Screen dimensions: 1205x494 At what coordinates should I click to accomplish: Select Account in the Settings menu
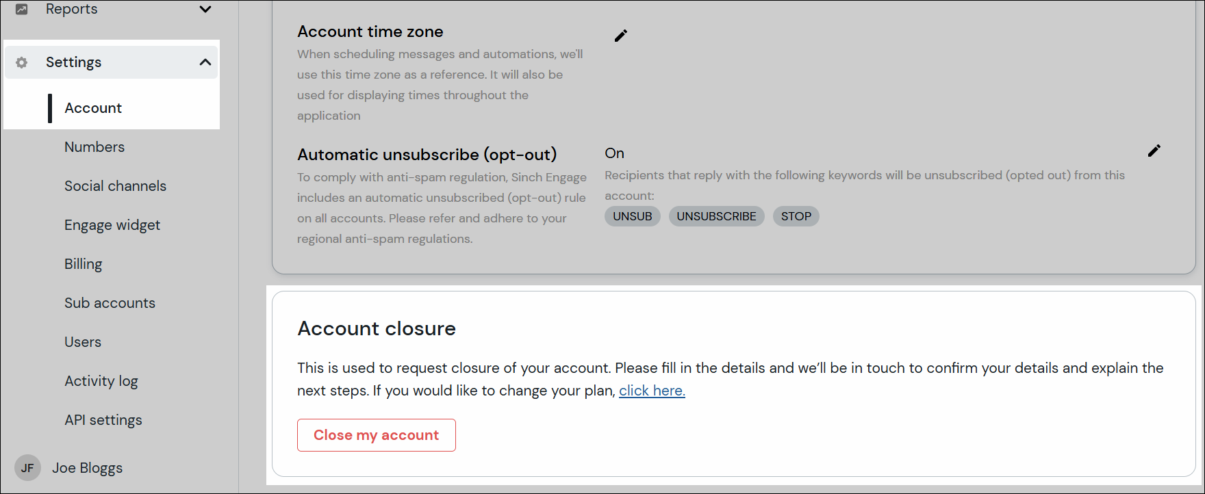pyautogui.click(x=93, y=107)
